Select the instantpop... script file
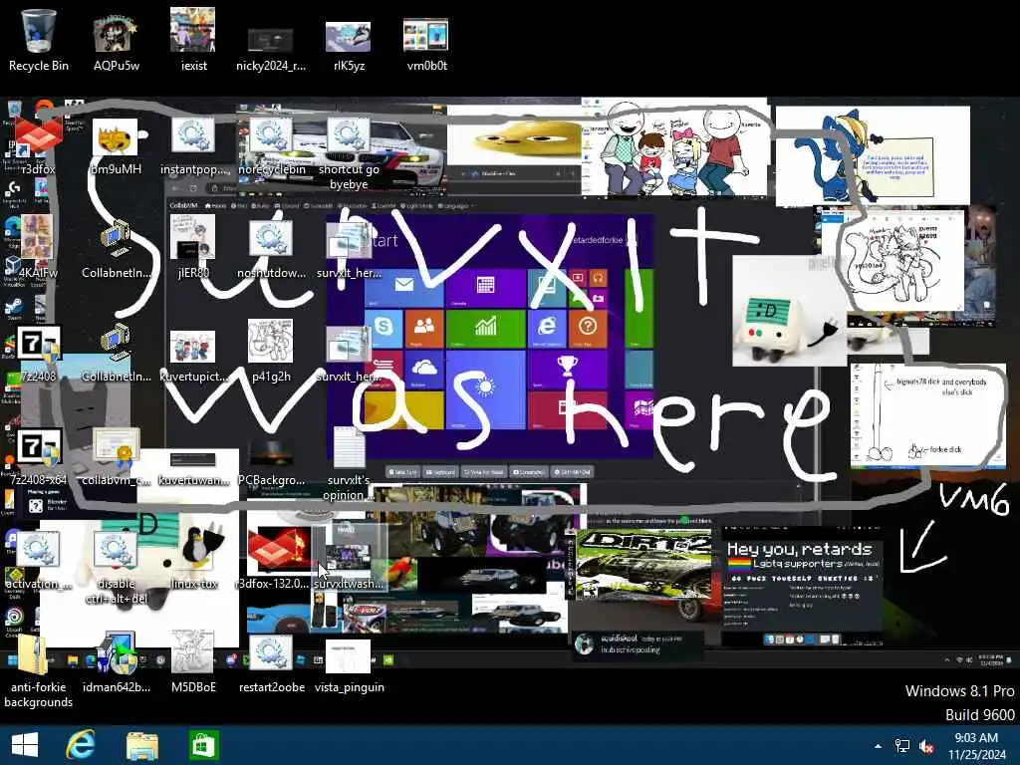The width and height of the screenshot is (1020, 765). click(x=193, y=146)
